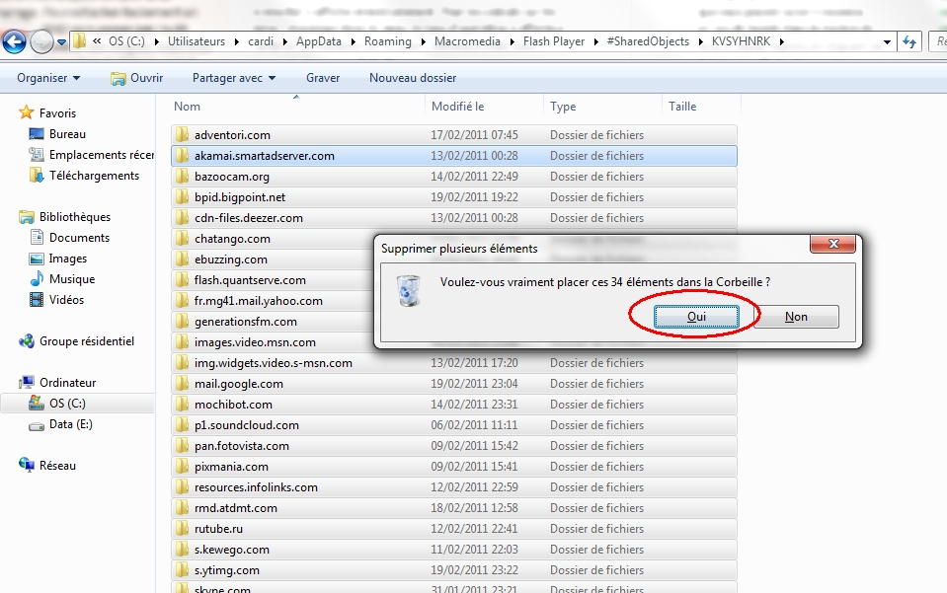This screenshot has height=593, width=947.
Task: Select Ordinateur computer icon
Action: [26, 383]
